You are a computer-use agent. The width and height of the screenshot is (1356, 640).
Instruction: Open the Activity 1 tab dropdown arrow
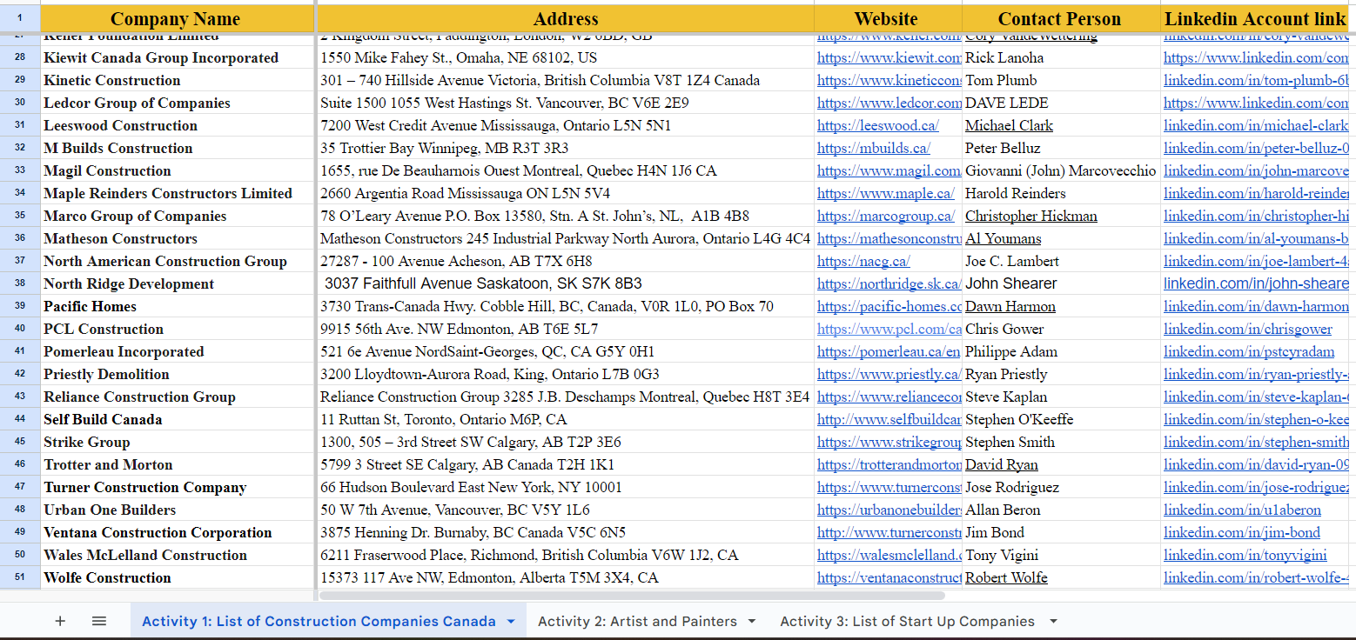(511, 622)
